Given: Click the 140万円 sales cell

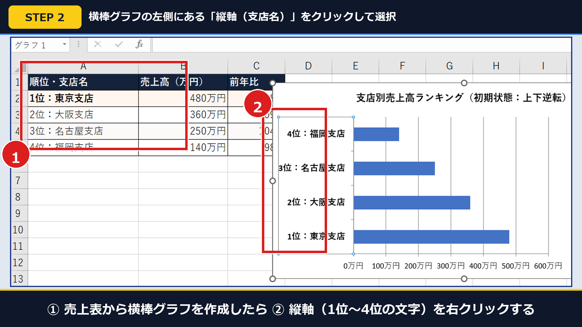Looking at the screenshot, I should pyautogui.click(x=183, y=147).
